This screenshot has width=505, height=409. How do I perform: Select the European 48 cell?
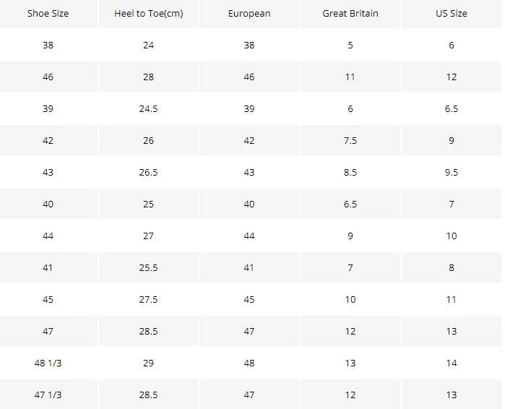[x=249, y=363]
